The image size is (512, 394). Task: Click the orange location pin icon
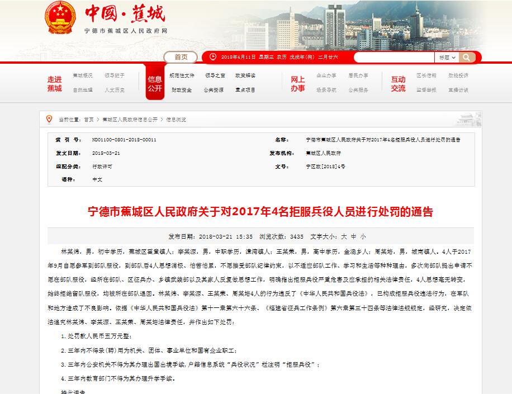tap(49, 119)
